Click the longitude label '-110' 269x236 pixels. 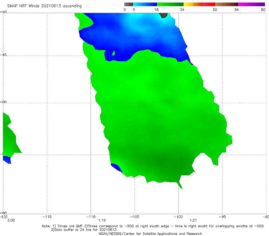(x=91, y=217)
